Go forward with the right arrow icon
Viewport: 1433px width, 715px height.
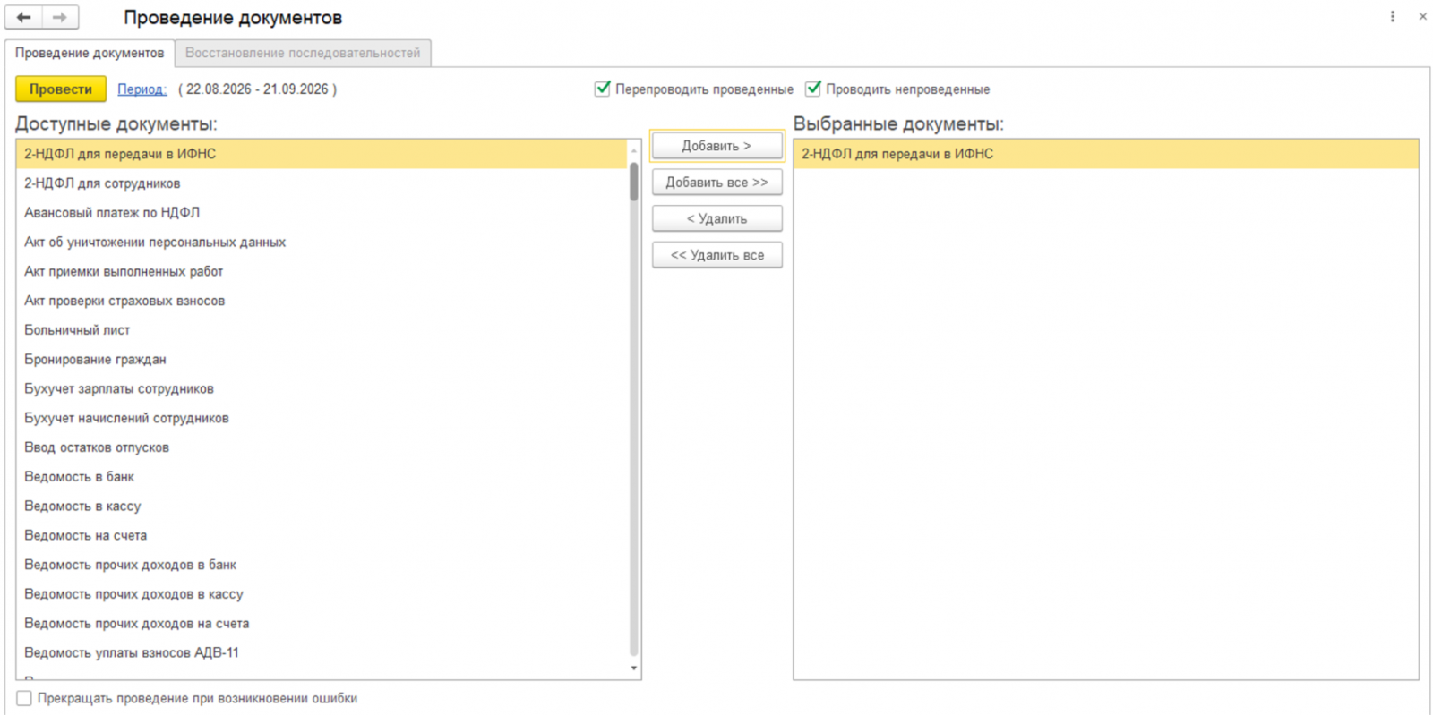[60, 17]
